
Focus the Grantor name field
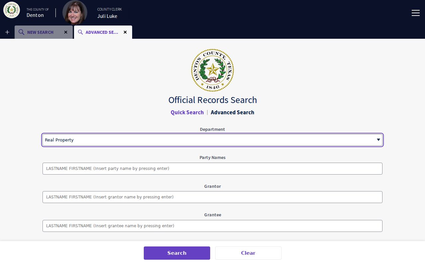click(x=212, y=197)
